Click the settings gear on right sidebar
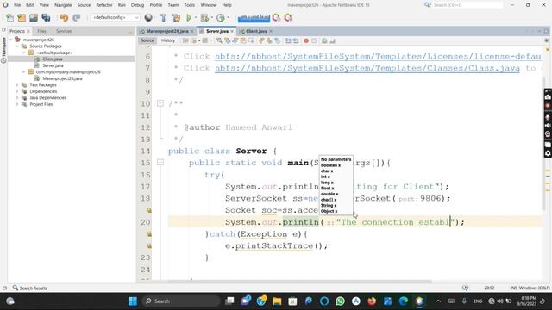Viewport: 552px width, 310px height. pos(548,153)
